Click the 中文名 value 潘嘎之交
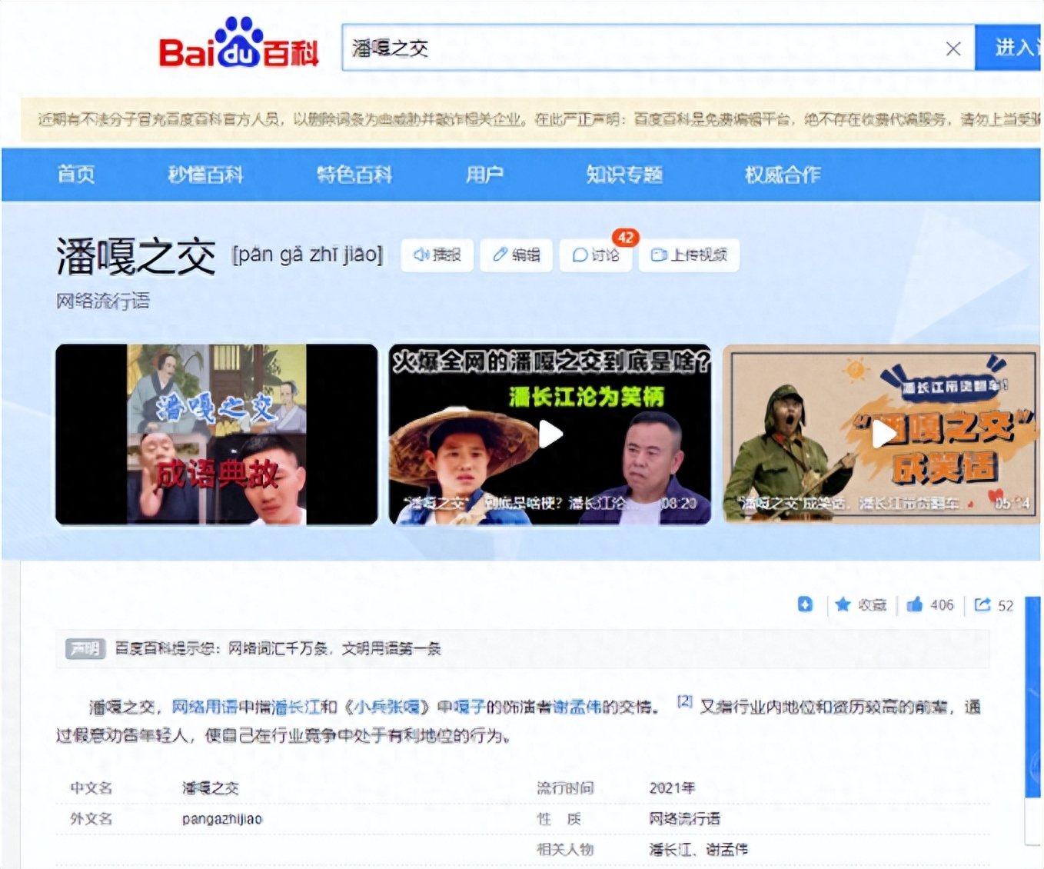1044x869 pixels. pos(211,788)
